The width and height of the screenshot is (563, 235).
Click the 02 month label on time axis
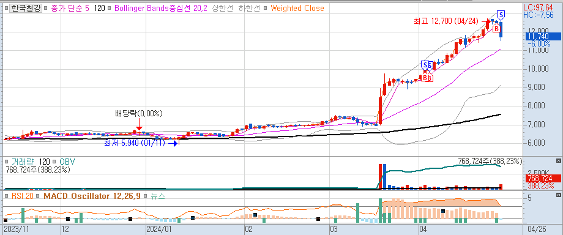249,229
